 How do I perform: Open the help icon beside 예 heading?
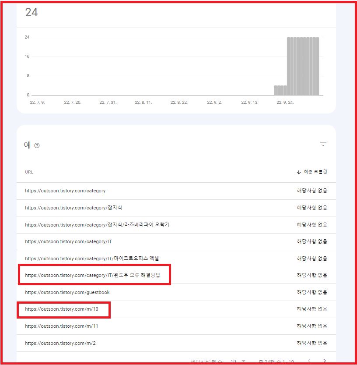point(37,145)
